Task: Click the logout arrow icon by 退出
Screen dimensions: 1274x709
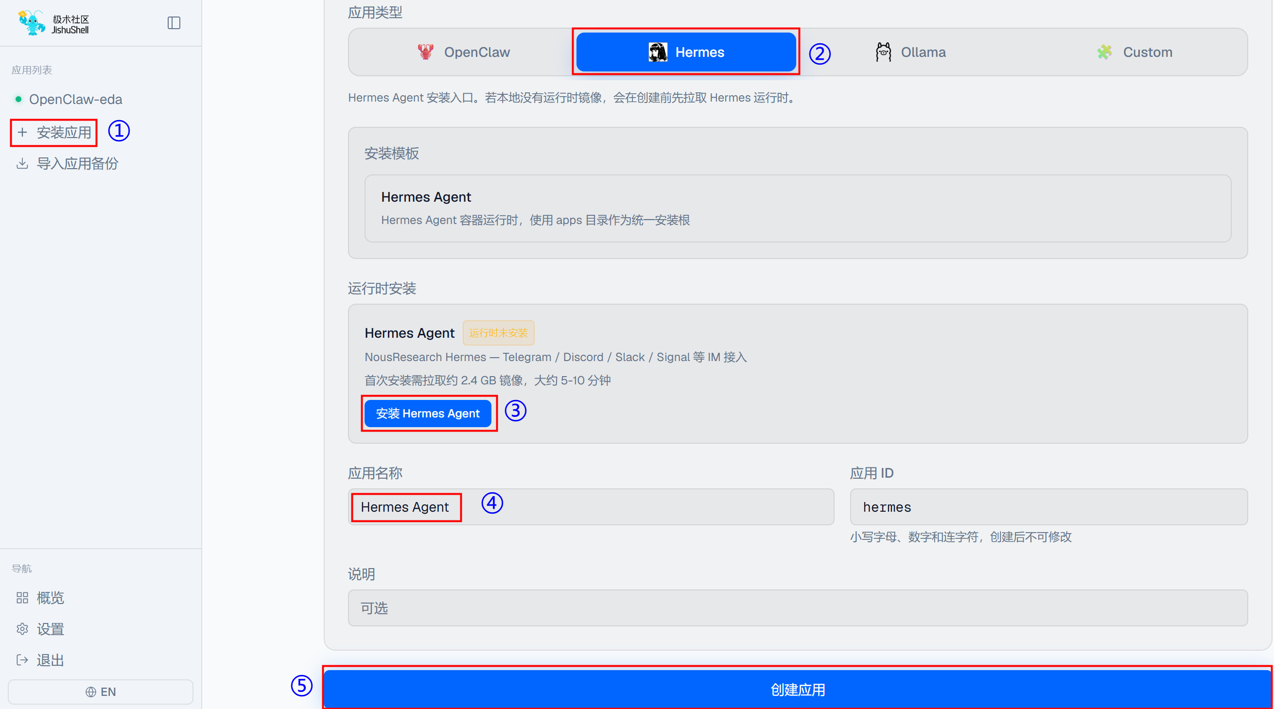Action: click(22, 660)
